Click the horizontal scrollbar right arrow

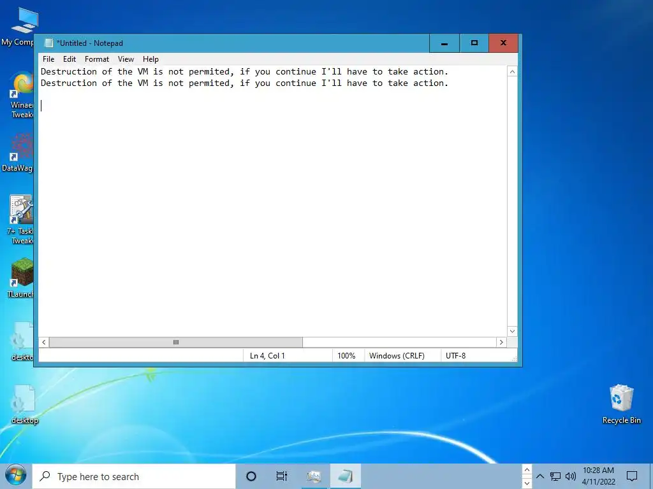point(501,342)
